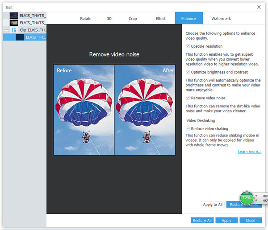Screen dimensions: 268x230
Task: Click the Clip-ELVIS clip file icon
Action: [14, 30]
